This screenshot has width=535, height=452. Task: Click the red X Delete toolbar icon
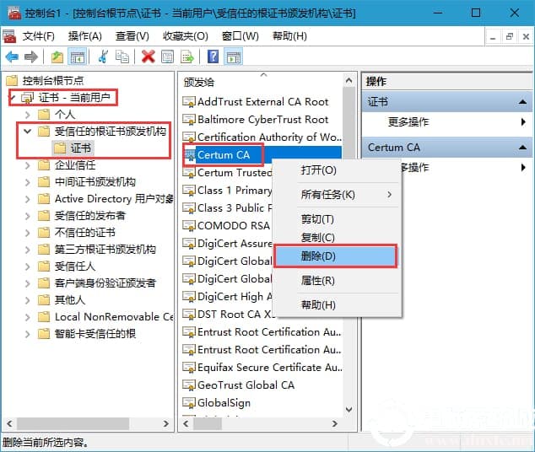(148, 56)
